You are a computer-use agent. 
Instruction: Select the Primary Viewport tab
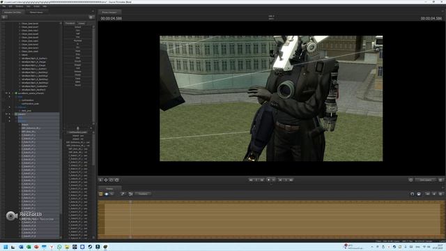click(109, 13)
